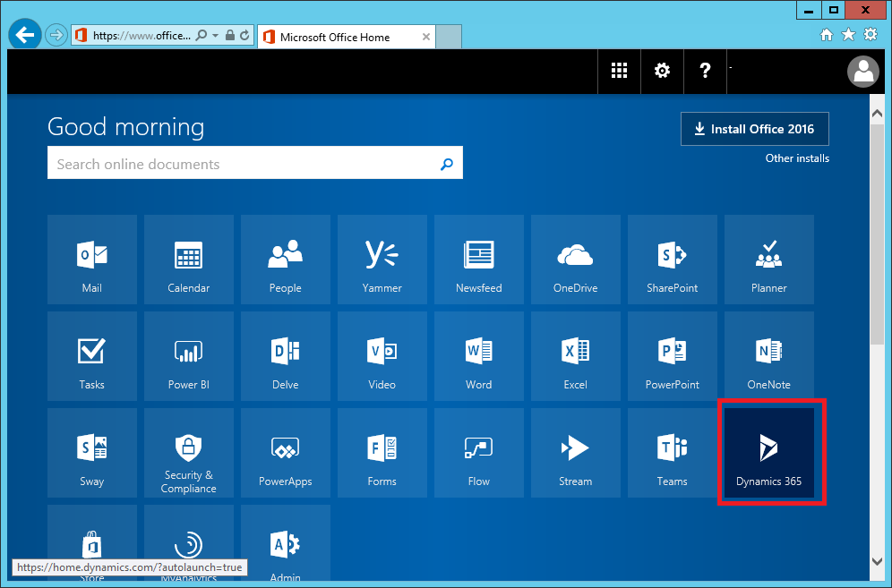This screenshot has width=892, height=588.
Task: Click scrollbar down arrow
Action: [877, 561]
